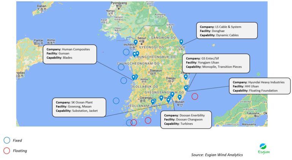Screen dimensions: 292x160
Task: Click the pin directly under the Gyeongsangnam-do label
Action: (173, 95)
